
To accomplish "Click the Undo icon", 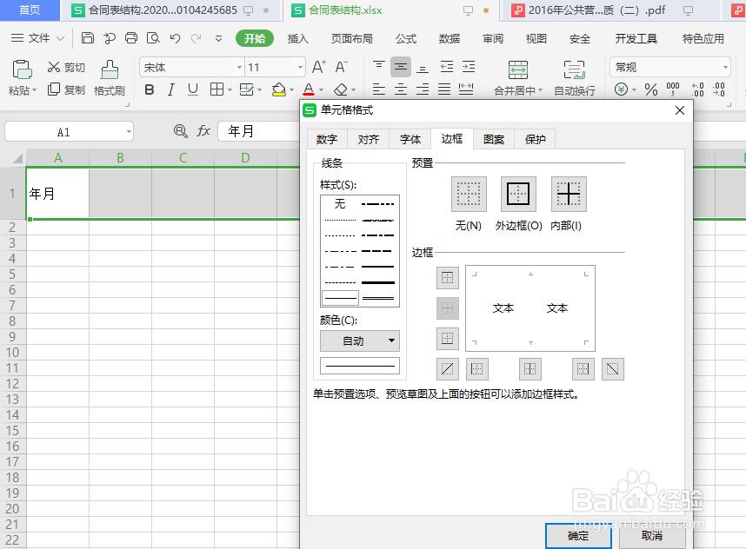I will tap(173, 37).
